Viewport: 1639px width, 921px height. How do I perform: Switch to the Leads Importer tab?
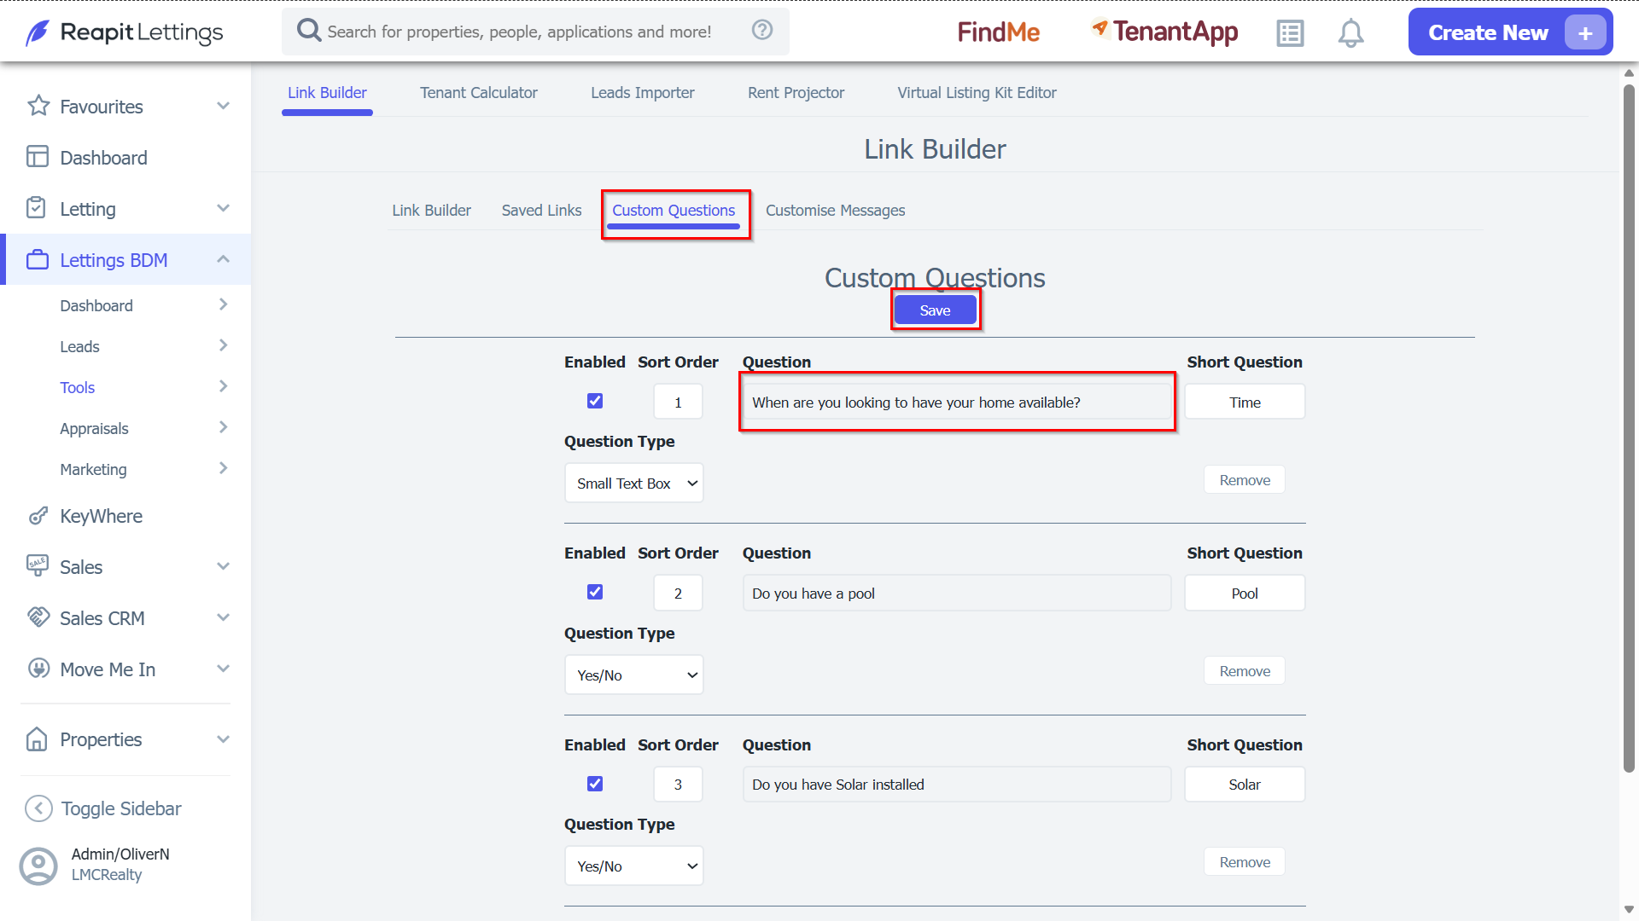[x=643, y=92]
